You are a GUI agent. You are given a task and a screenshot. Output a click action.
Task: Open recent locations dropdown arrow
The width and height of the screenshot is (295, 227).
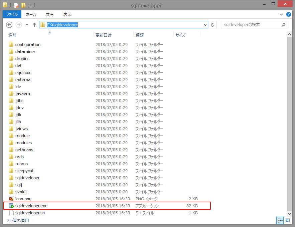pyautogui.click(x=27, y=25)
